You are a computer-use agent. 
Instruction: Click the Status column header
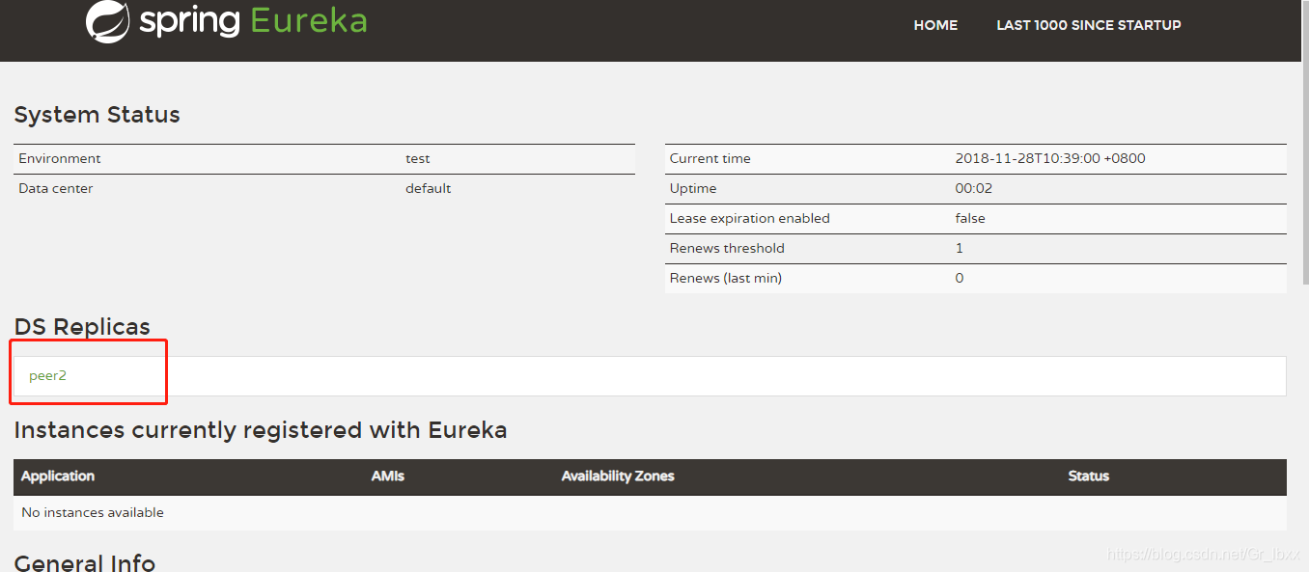point(1089,477)
